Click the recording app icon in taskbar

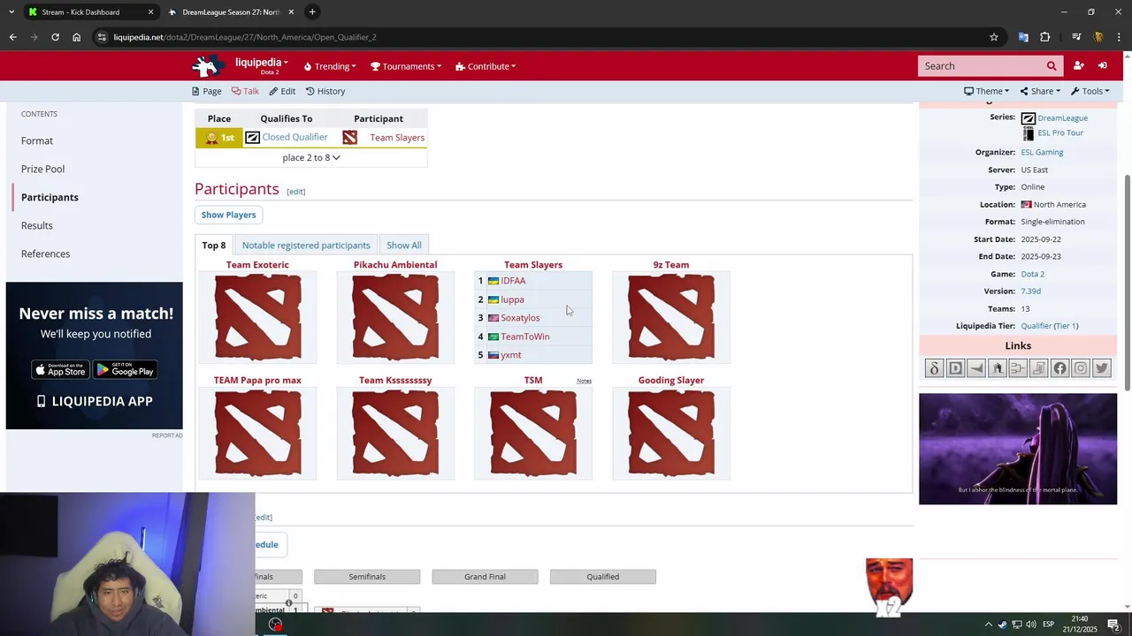(x=276, y=625)
